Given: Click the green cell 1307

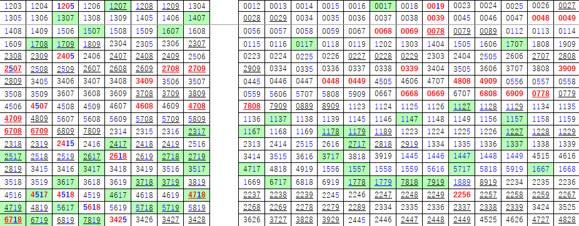Looking at the screenshot, I should point(66,19).
